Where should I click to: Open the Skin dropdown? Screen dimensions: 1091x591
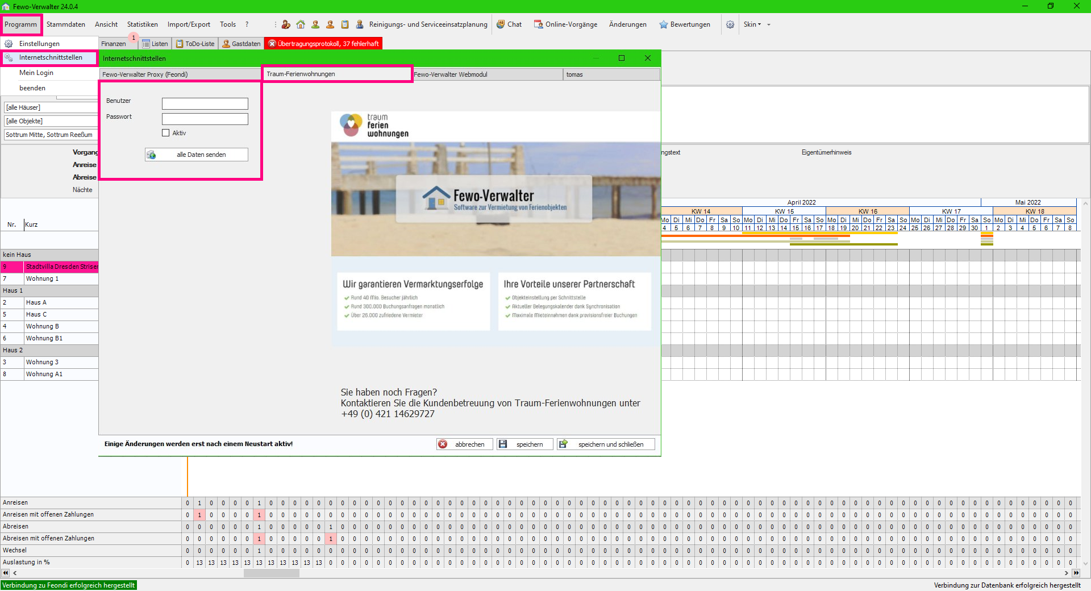(x=752, y=24)
